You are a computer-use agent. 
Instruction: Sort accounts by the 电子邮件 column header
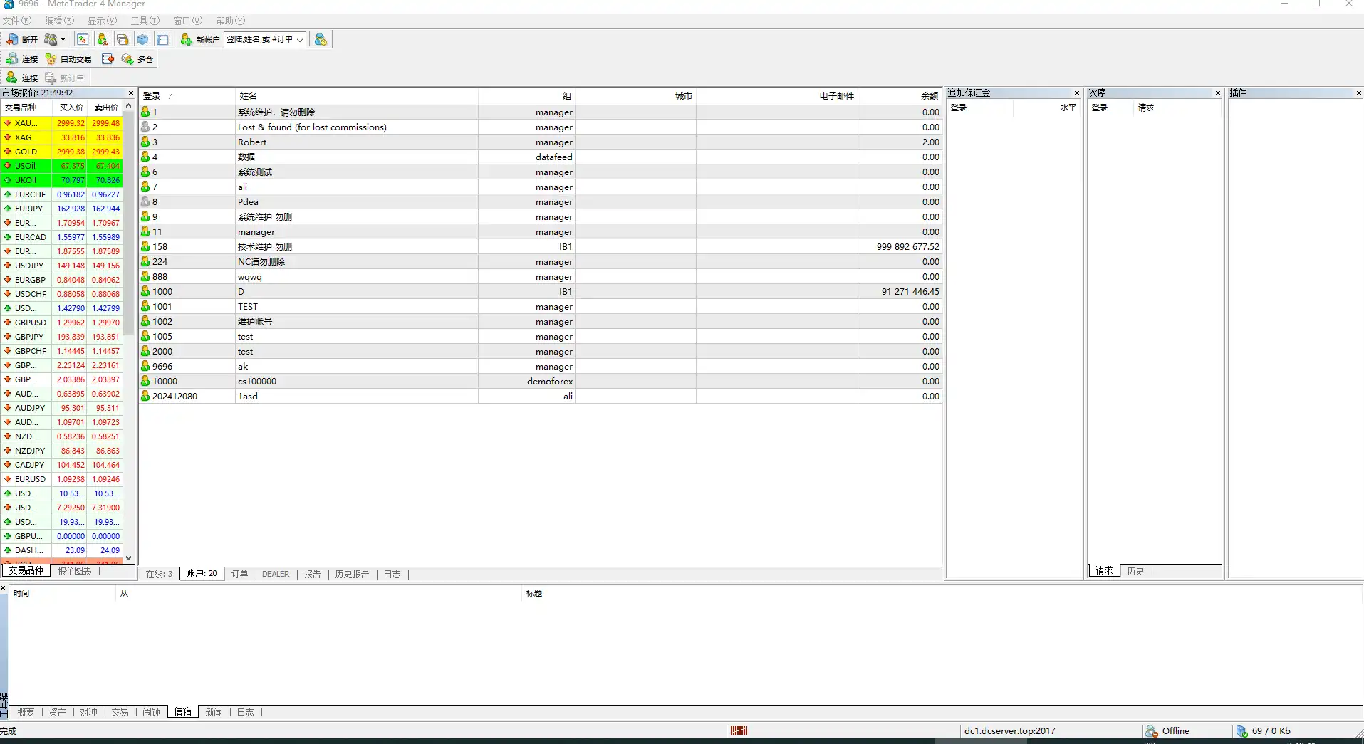(x=777, y=96)
